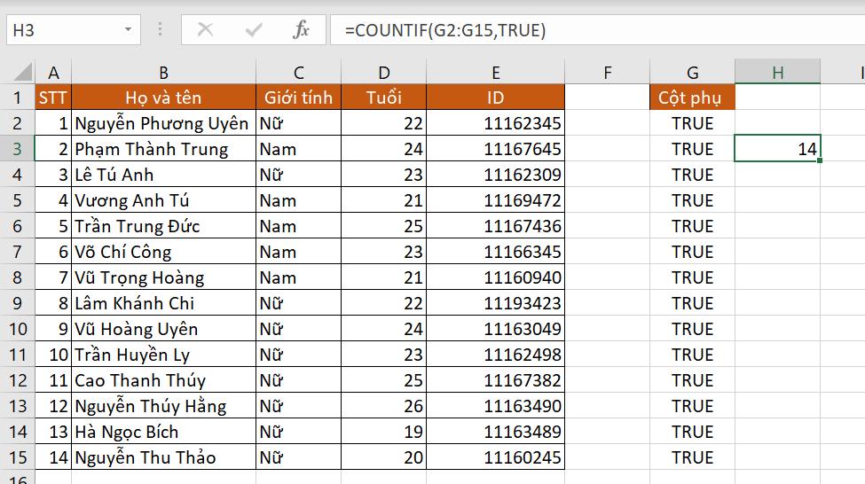Click the 'STT' header cell

[x=53, y=97]
